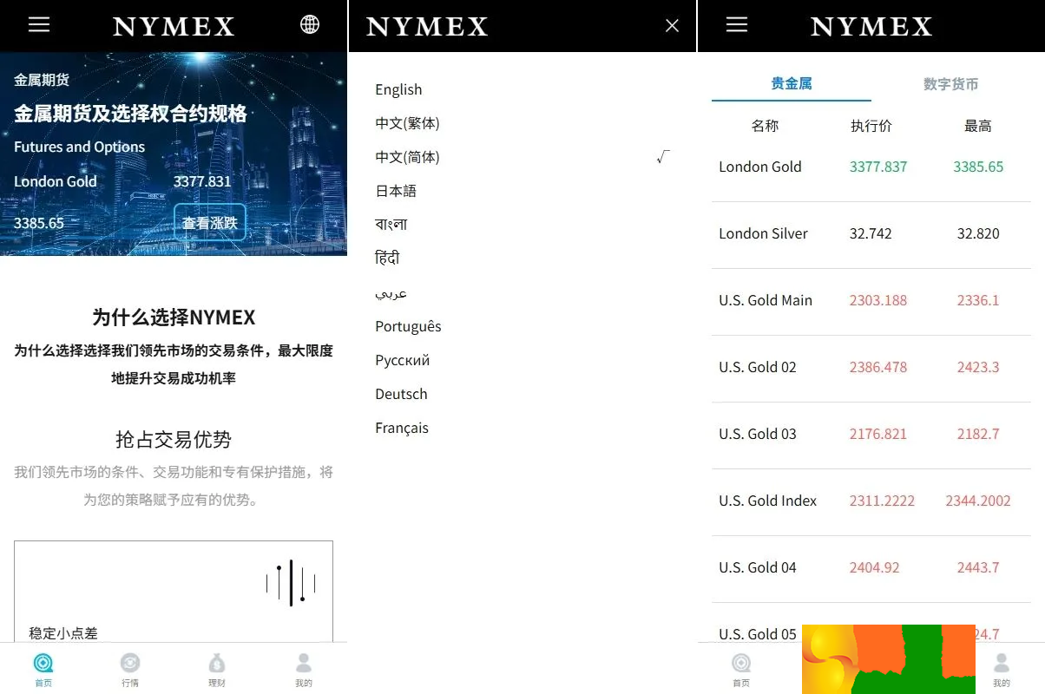Tap the checkmark beside 中文(简体)
The width and height of the screenshot is (1045, 694).
click(x=663, y=157)
